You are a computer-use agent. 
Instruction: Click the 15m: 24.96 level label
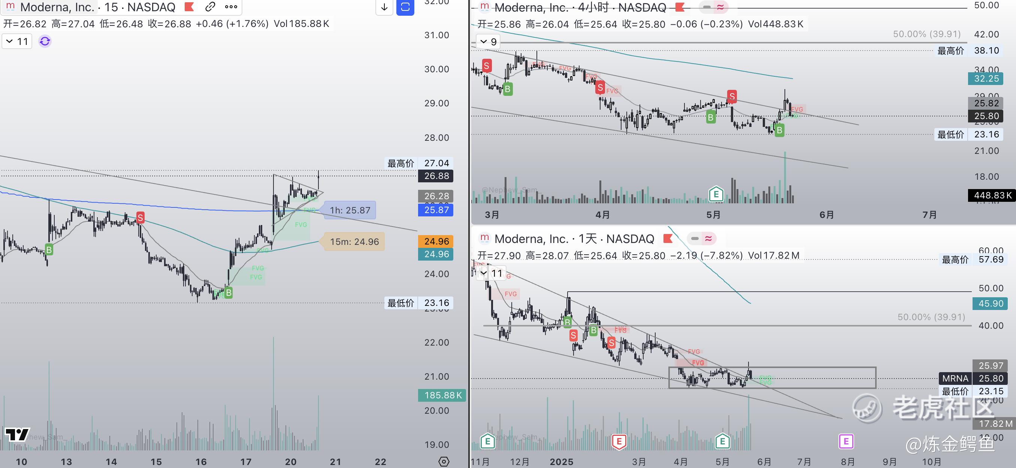point(354,242)
